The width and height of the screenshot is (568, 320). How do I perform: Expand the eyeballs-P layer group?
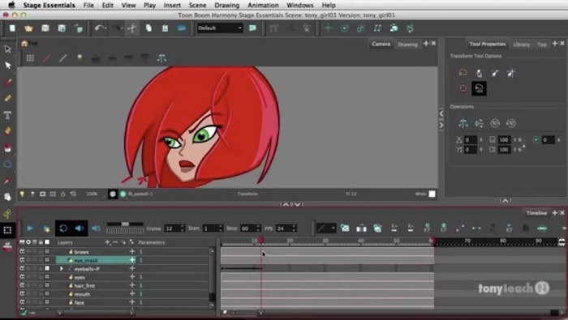point(61,268)
